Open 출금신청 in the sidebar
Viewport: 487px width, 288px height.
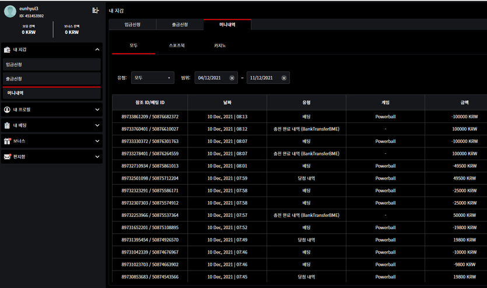click(x=52, y=79)
